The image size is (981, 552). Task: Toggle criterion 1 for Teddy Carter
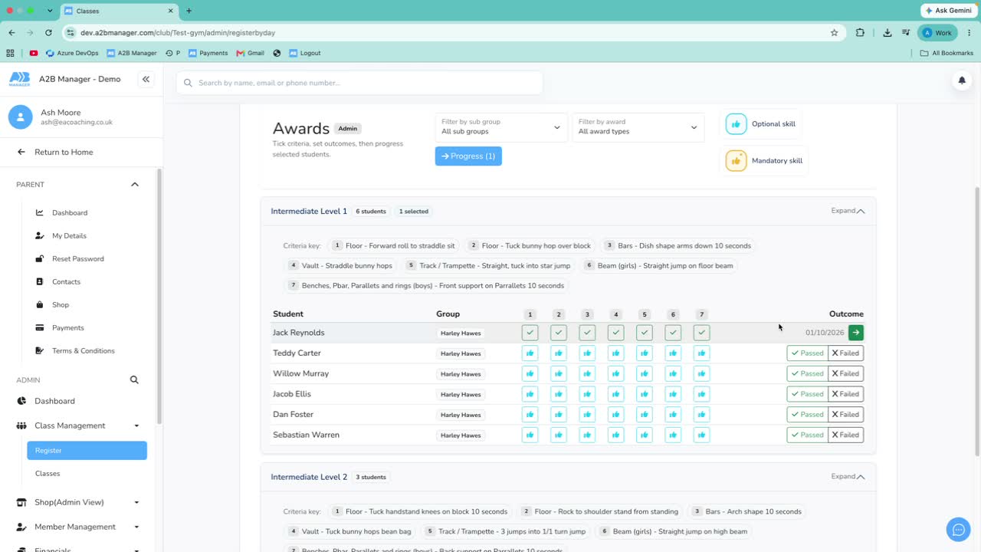(x=530, y=353)
